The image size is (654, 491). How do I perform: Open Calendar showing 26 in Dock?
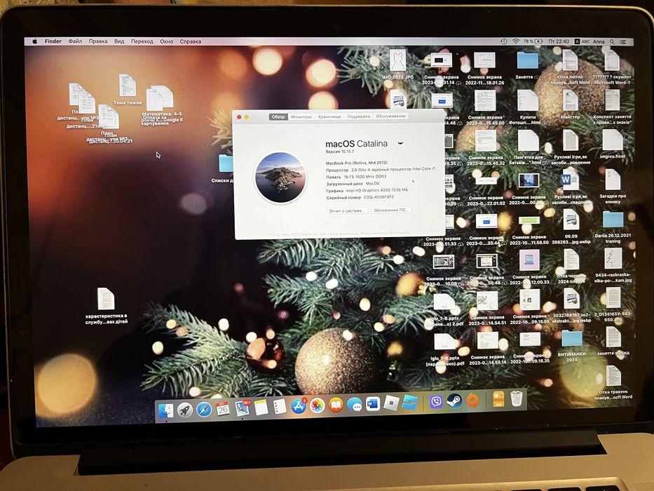click(223, 409)
